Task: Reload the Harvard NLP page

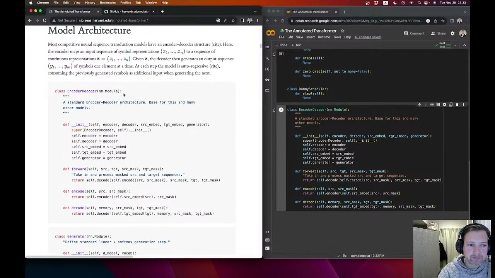Action: click(x=44, y=20)
